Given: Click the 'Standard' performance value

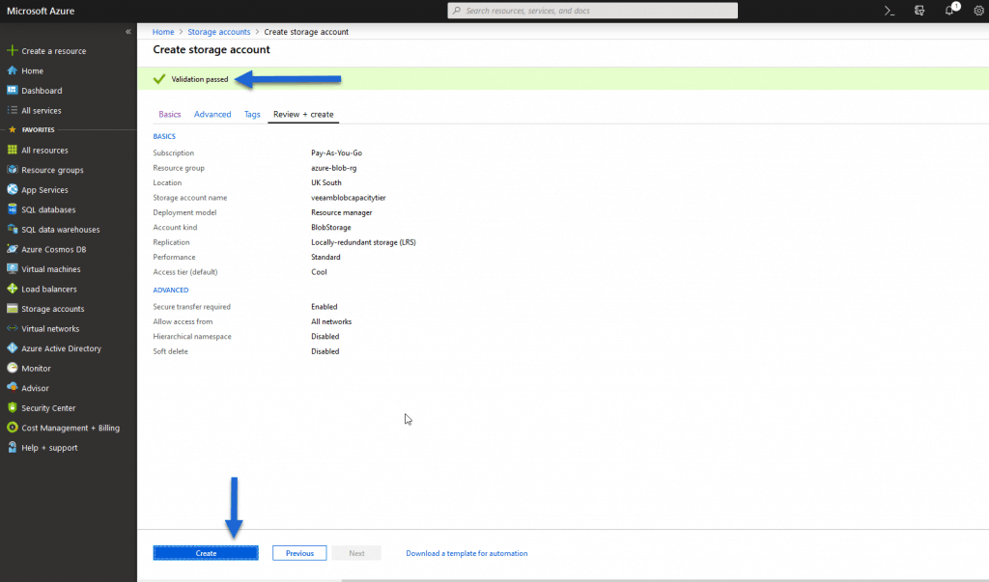Looking at the screenshot, I should click(325, 257).
